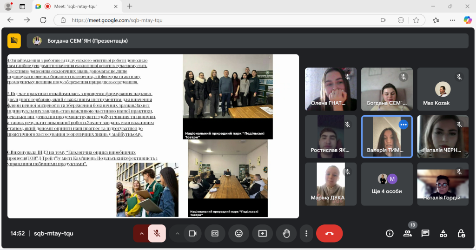Viewport: 476px width, 250px height.
Task: Open host controls lock icon
Action: click(461, 233)
